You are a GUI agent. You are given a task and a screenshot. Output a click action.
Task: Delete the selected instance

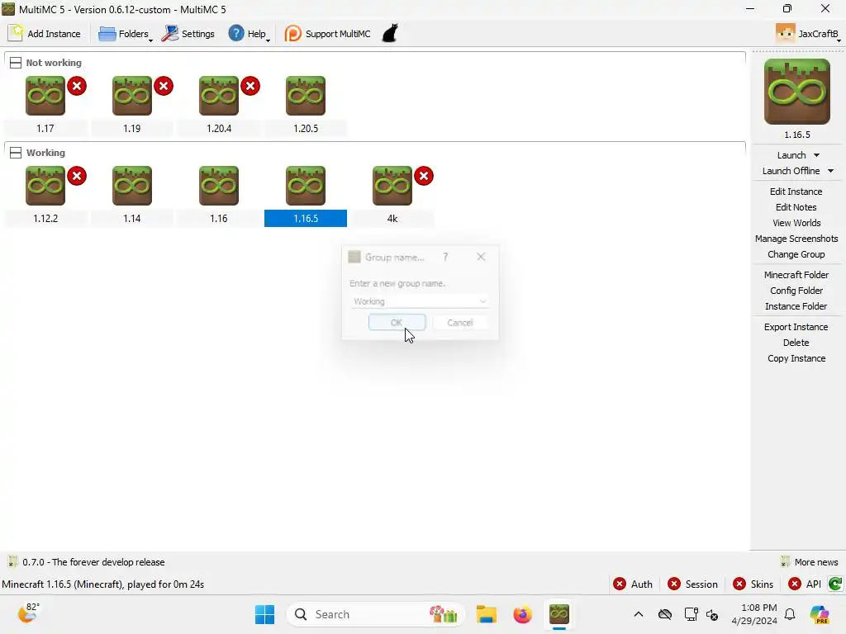tap(796, 343)
